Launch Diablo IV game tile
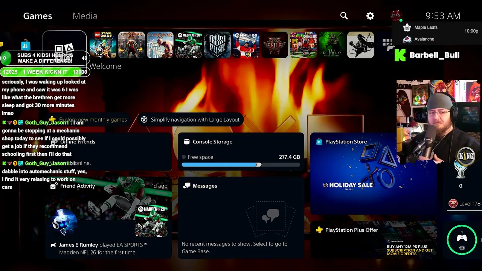 [332, 45]
